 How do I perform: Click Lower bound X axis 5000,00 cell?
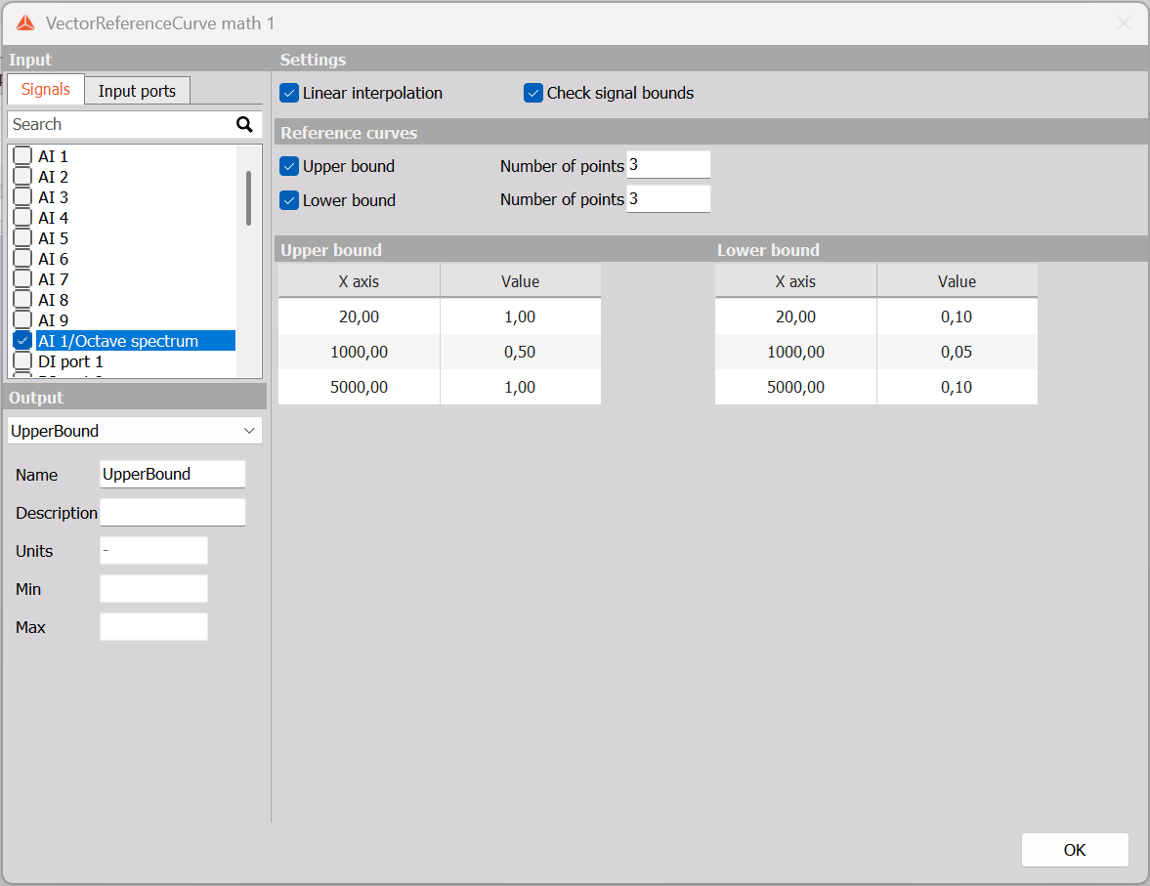pos(795,387)
